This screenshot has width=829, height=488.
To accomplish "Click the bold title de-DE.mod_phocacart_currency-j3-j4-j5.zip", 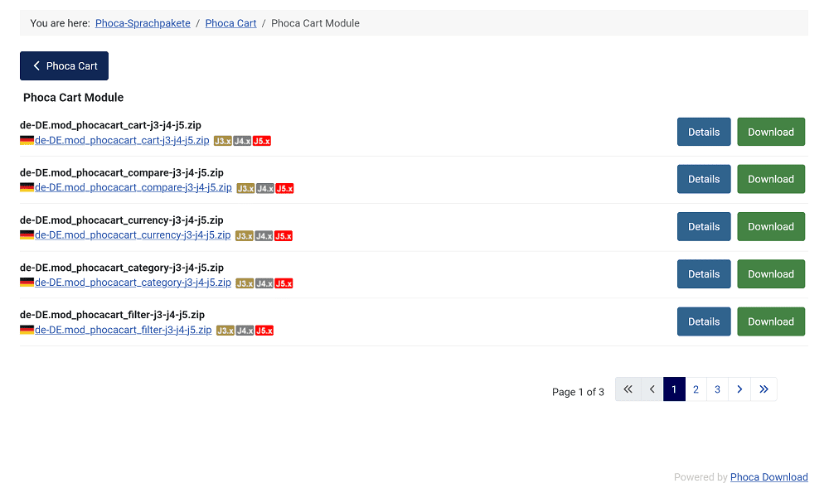I will point(122,220).
